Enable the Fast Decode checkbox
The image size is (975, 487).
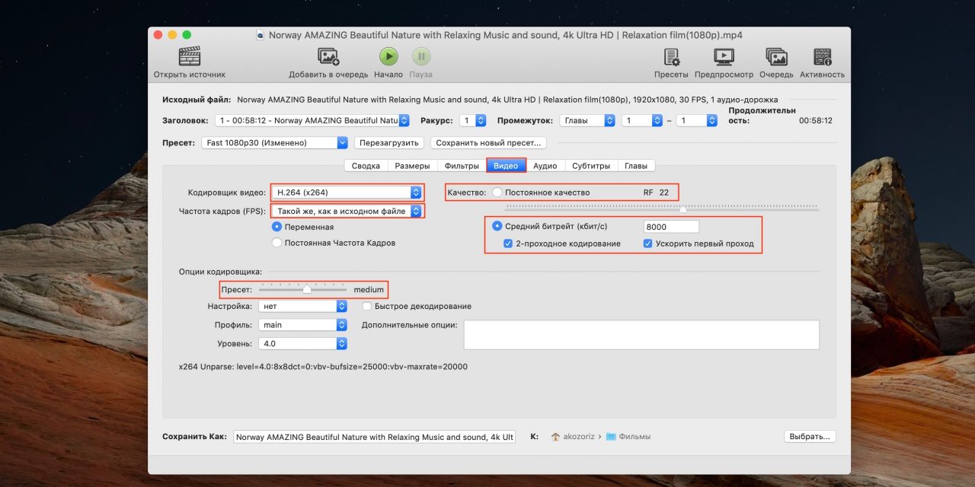(x=367, y=307)
